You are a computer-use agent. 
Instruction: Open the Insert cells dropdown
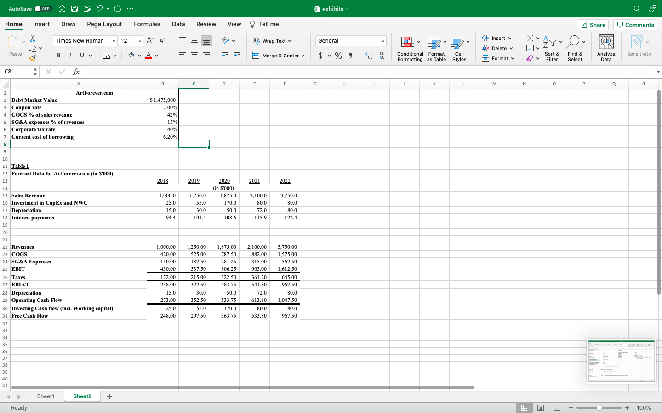pyautogui.click(x=497, y=38)
